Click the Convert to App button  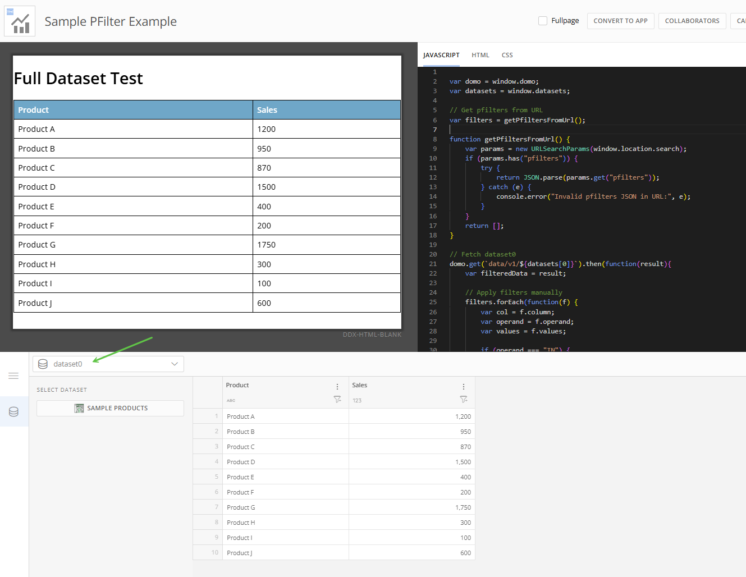(x=620, y=21)
